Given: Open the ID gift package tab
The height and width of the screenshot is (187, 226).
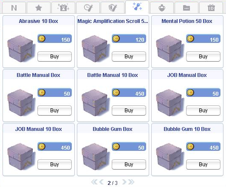Looking at the screenshot, I should 211,8.
